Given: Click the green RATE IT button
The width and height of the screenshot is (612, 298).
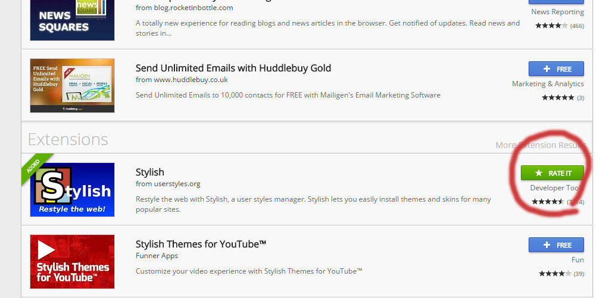Looking at the screenshot, I should point(552,173).
